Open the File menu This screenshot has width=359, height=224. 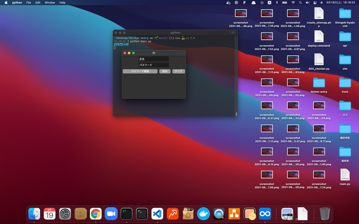click(x=29, y=3)
